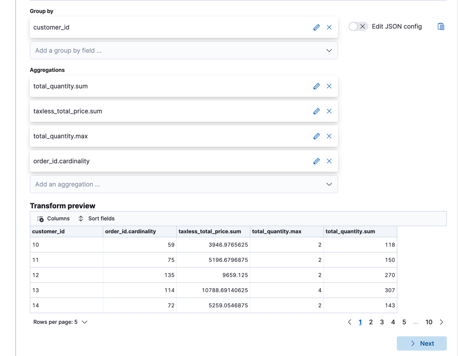
Task: Edit the order_id.cardinality aggregation
Action: coord(316,161)
